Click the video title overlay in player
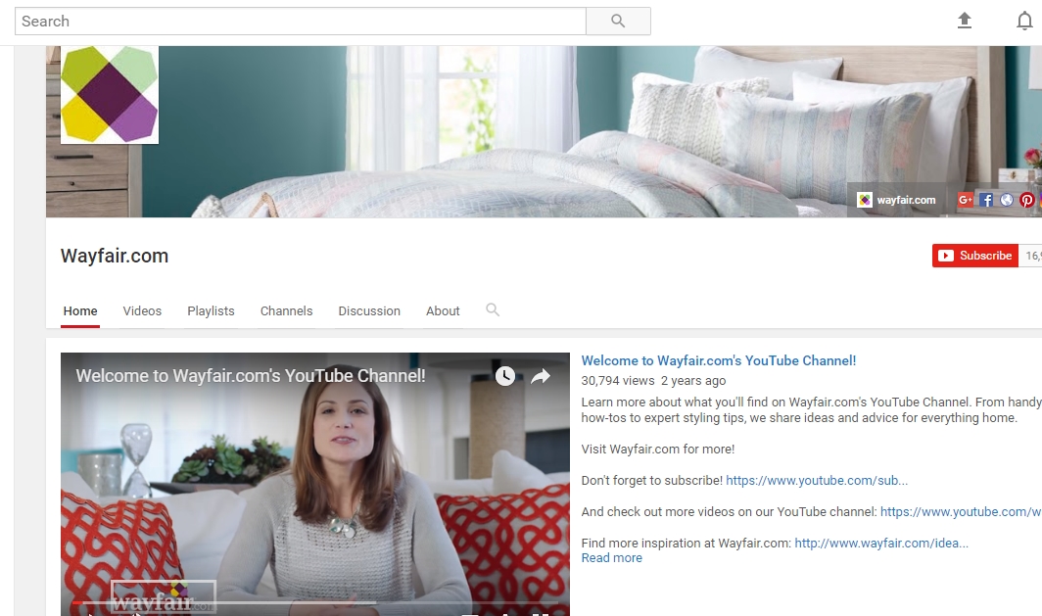Viewport: 1042px width, 616px height. [251, 376]
